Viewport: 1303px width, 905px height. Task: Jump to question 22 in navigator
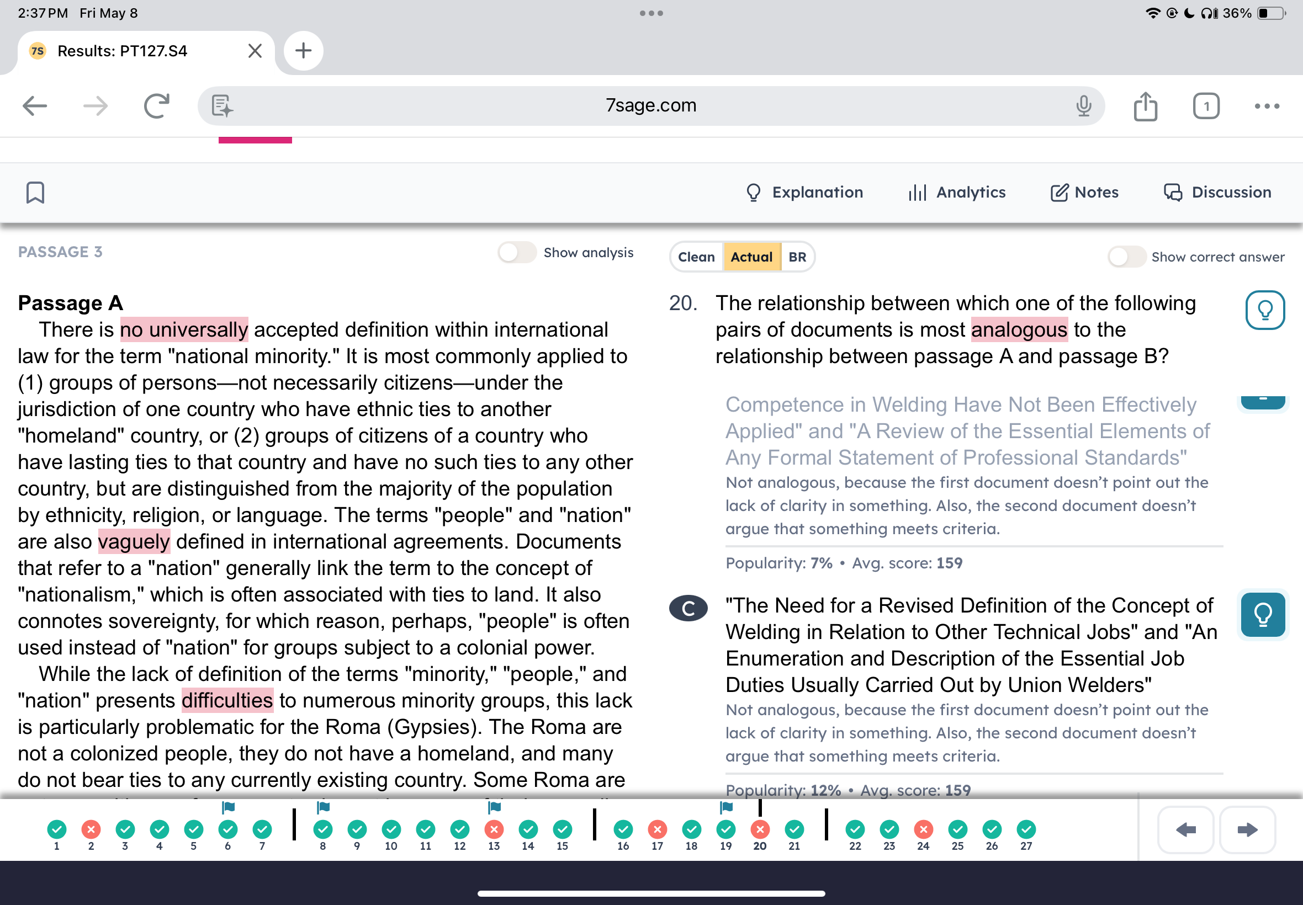pos(855,829)
